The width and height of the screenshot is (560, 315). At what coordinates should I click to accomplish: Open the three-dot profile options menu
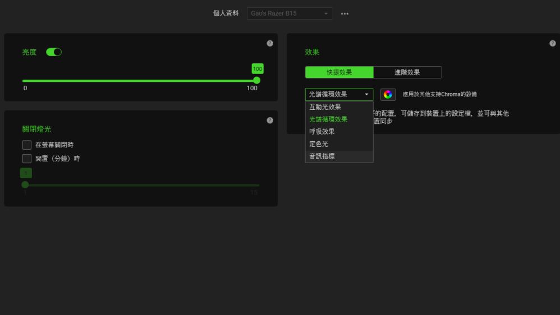coord(345,13)
